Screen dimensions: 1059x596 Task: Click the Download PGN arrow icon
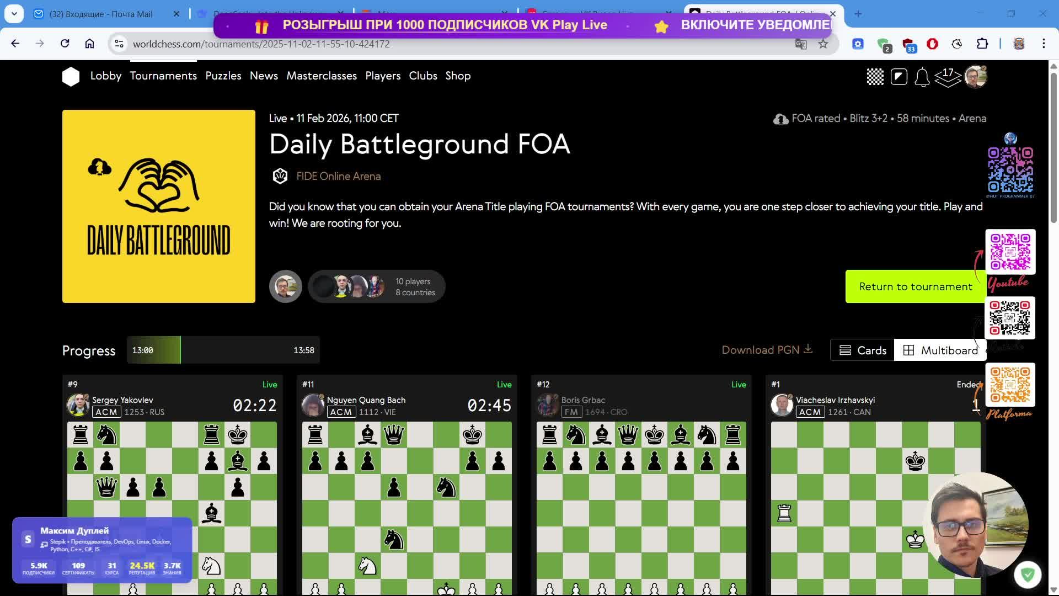[x=808, y=349]
